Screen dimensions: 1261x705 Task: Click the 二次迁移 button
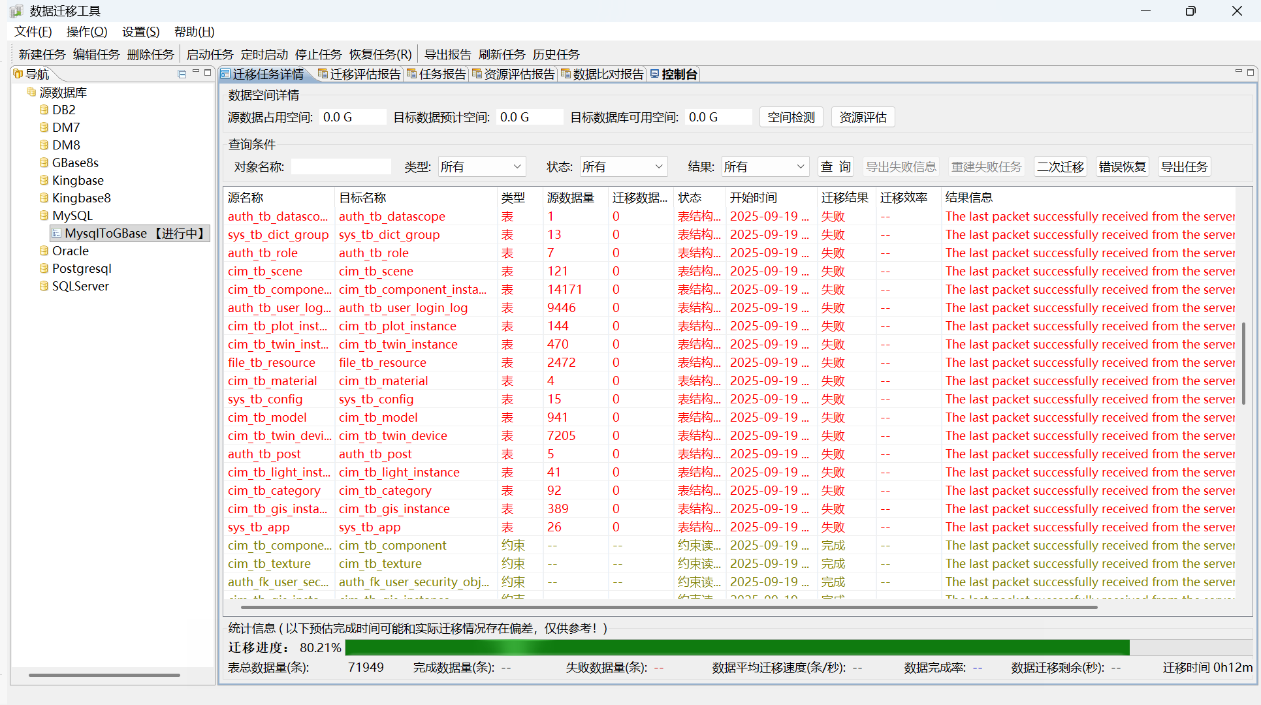pyautogui.click(x=1061, y=166)
